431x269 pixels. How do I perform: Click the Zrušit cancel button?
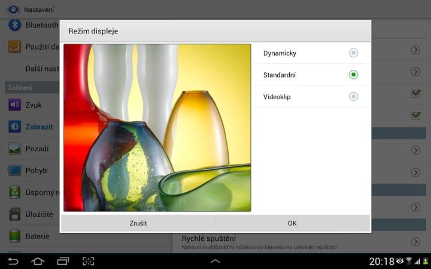[138, 223]
